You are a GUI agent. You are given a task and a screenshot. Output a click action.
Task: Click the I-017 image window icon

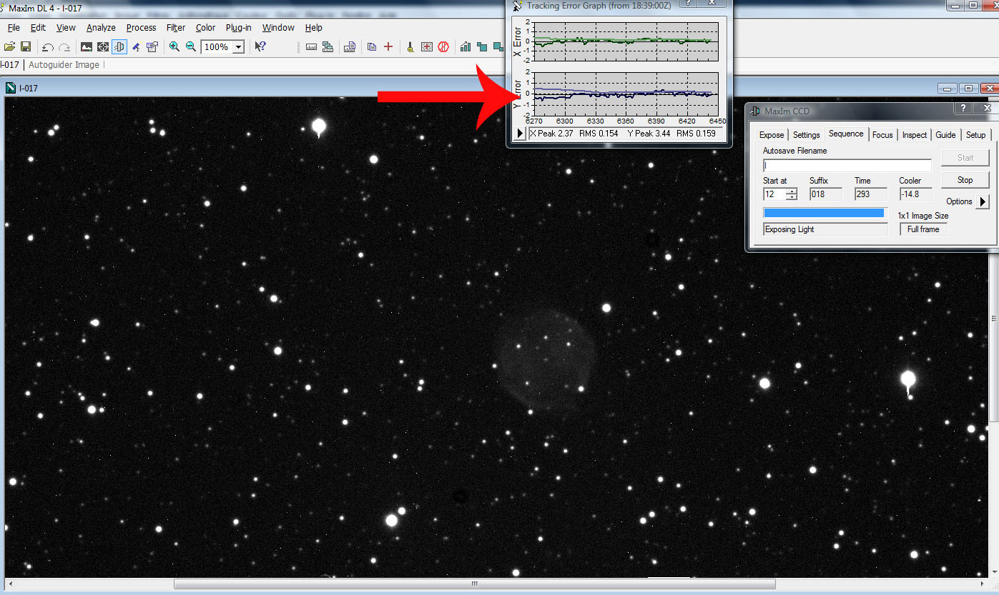(11, 89)
